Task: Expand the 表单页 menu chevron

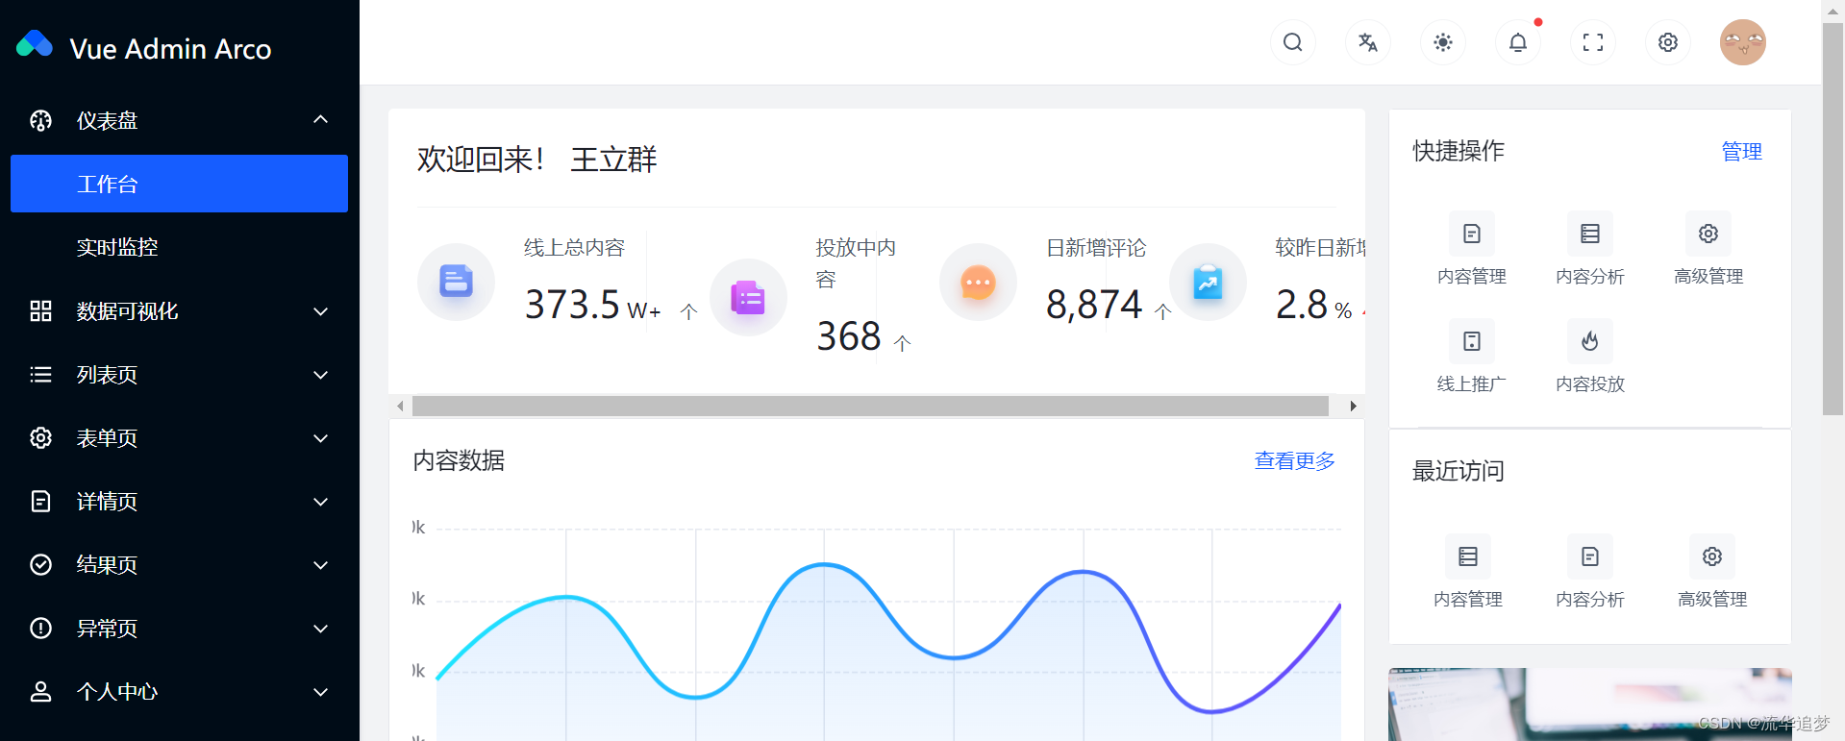Action: (321, 438)
